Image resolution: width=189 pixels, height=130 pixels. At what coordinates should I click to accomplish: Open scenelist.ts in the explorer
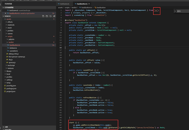coord(14,51)
